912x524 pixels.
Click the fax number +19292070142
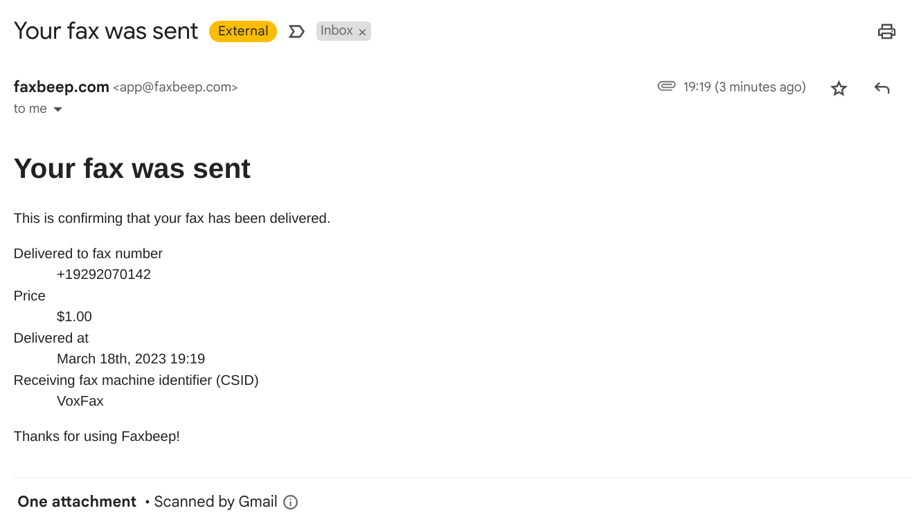tap(104, 275)
